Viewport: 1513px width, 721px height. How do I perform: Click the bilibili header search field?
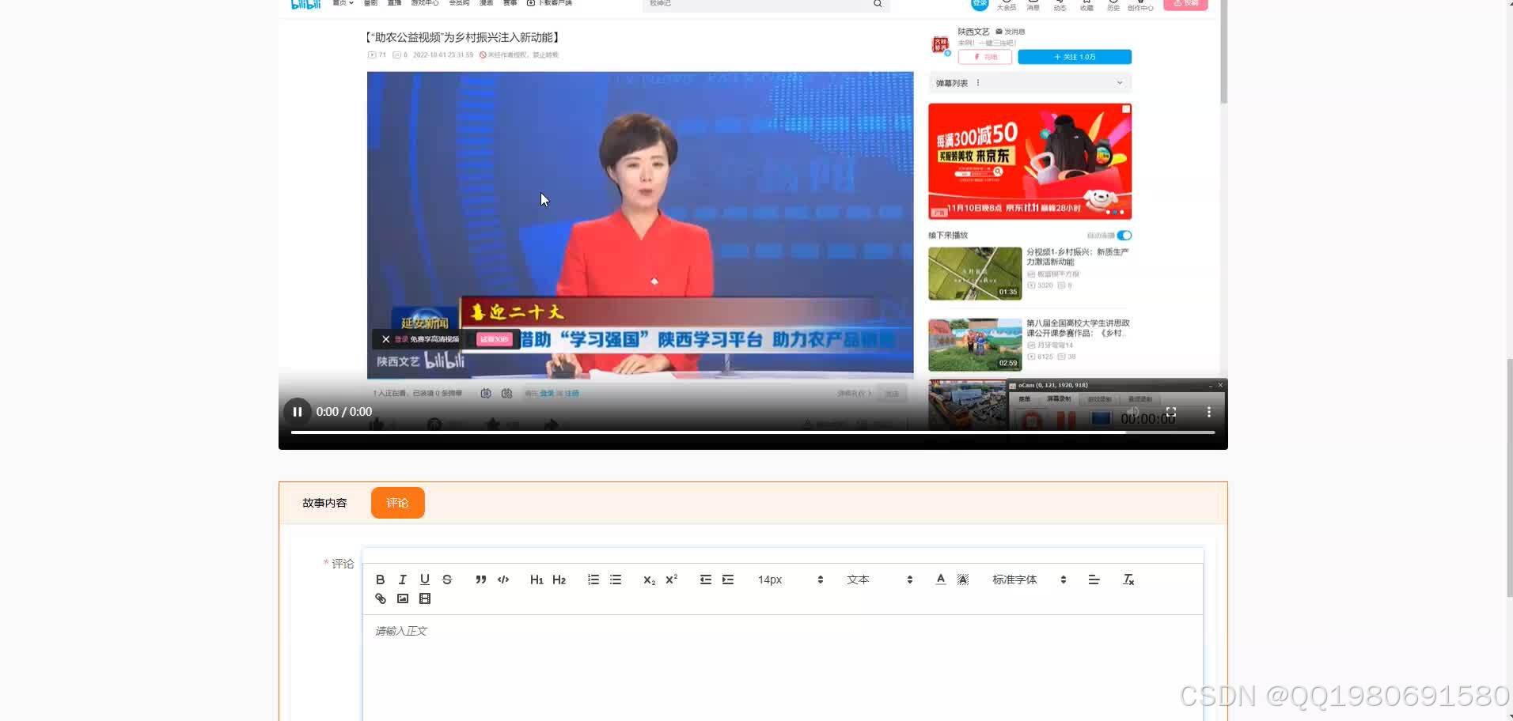[756, 4]
